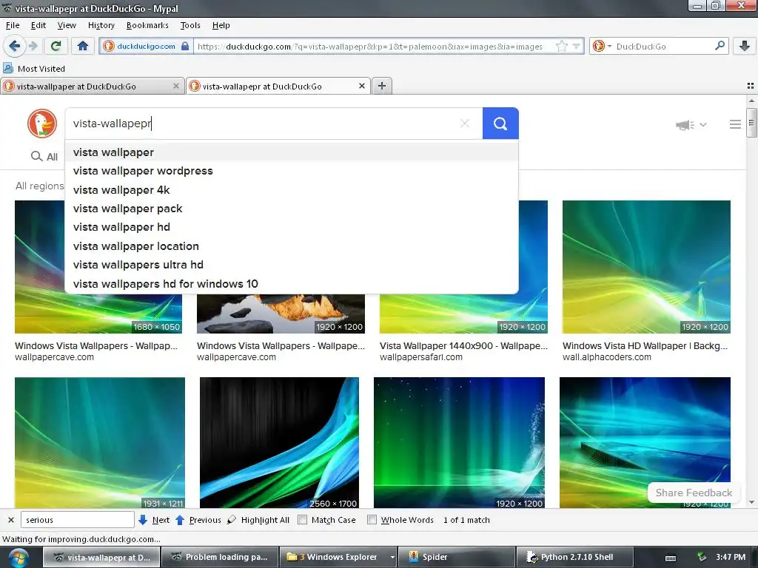Reload the current page
758x568 pixels.
click(x=56, y=46)
